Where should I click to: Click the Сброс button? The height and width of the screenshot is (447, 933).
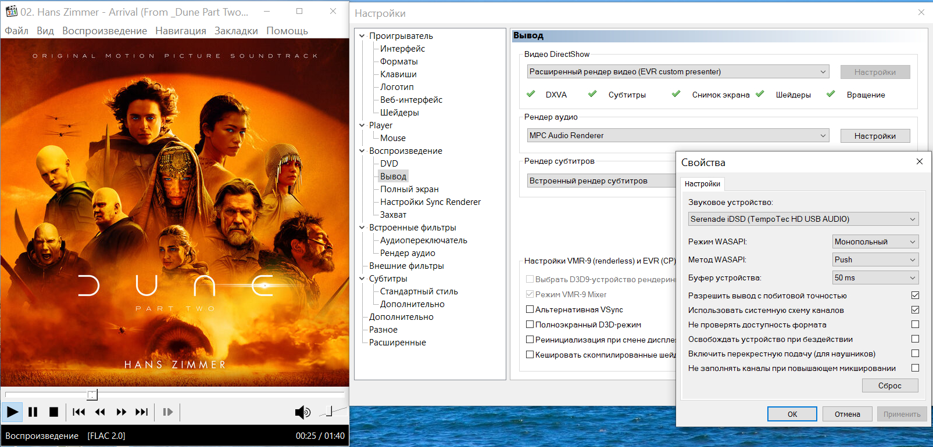coord(890,385)
